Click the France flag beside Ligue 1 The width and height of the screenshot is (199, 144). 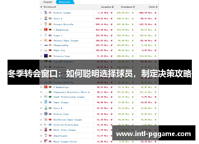point(50,35)
